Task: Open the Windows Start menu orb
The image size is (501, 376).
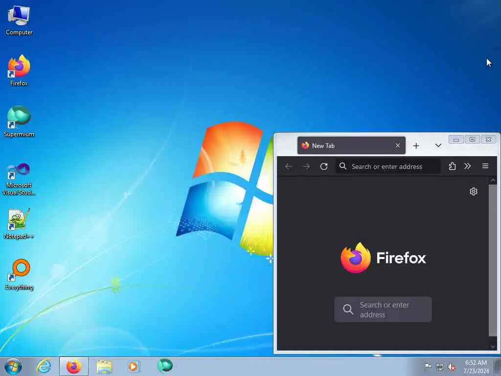Action: tap(13, 366)
